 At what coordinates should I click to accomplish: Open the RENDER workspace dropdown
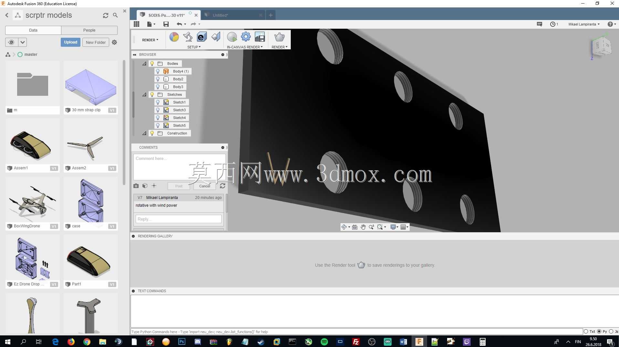tap(150, 40)
